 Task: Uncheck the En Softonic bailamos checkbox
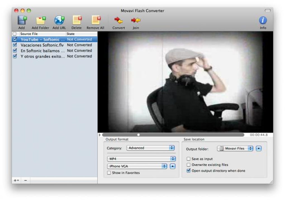15,50
